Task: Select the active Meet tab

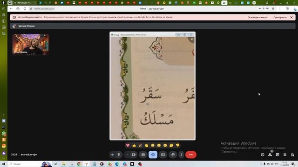Action: point(224,3)
